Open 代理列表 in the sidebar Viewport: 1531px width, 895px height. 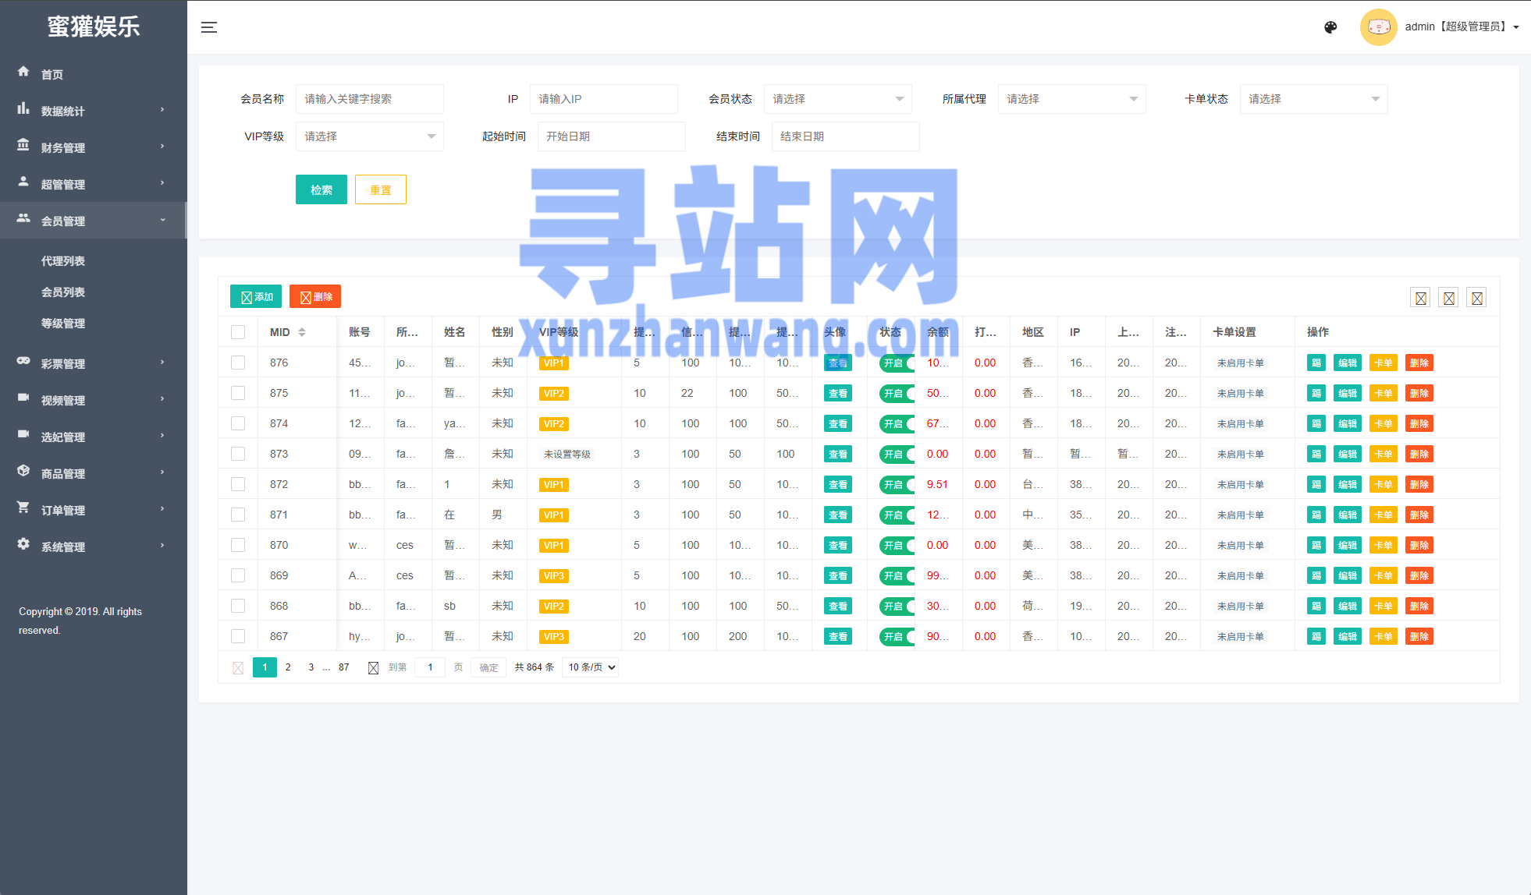[63, 261]
